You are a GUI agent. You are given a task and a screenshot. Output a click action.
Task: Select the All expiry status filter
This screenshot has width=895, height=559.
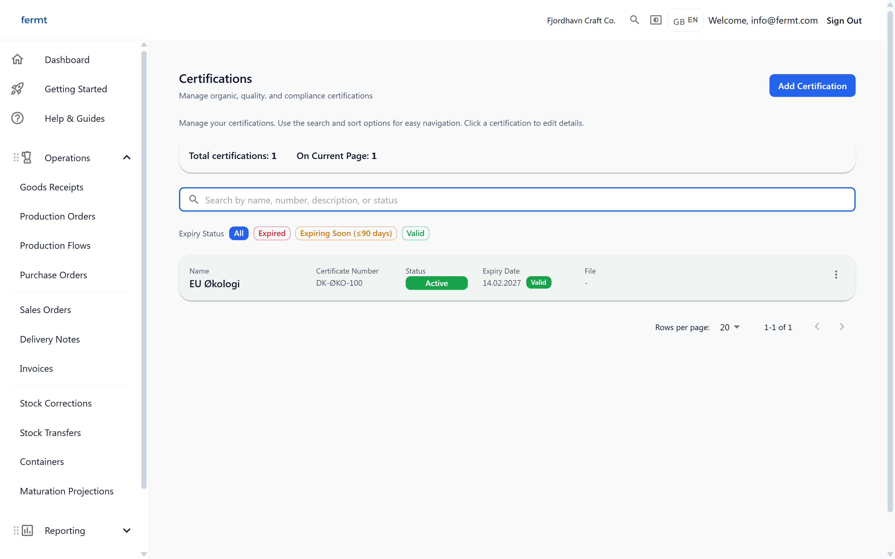[239, 233]
